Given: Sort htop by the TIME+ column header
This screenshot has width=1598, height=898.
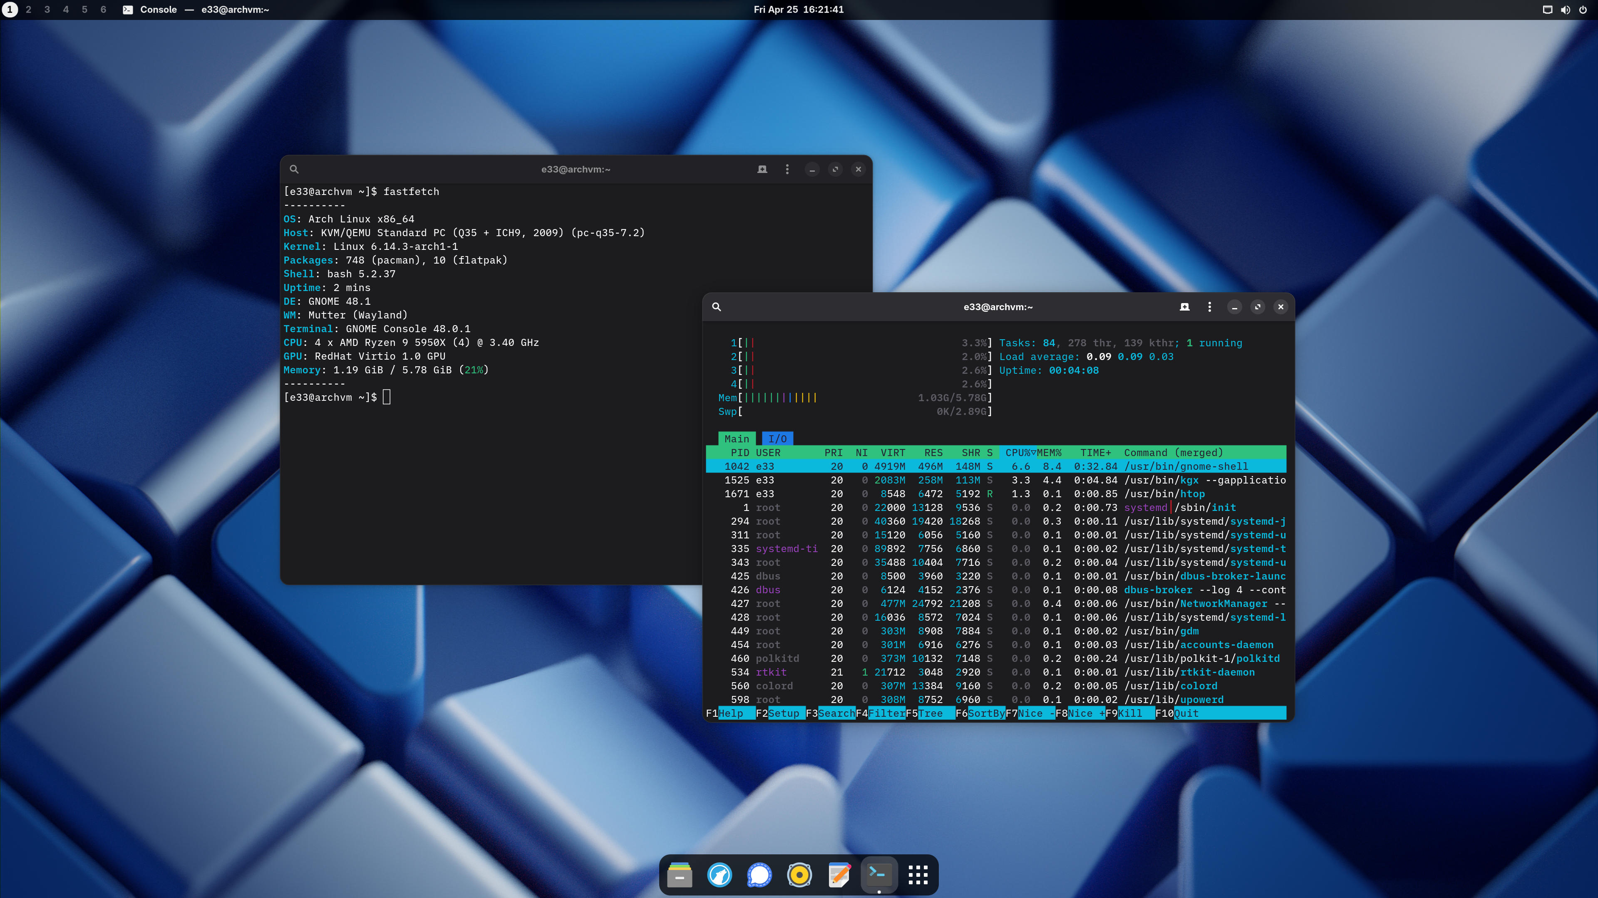Looking at the screenshot, I should click(1096, 452).
